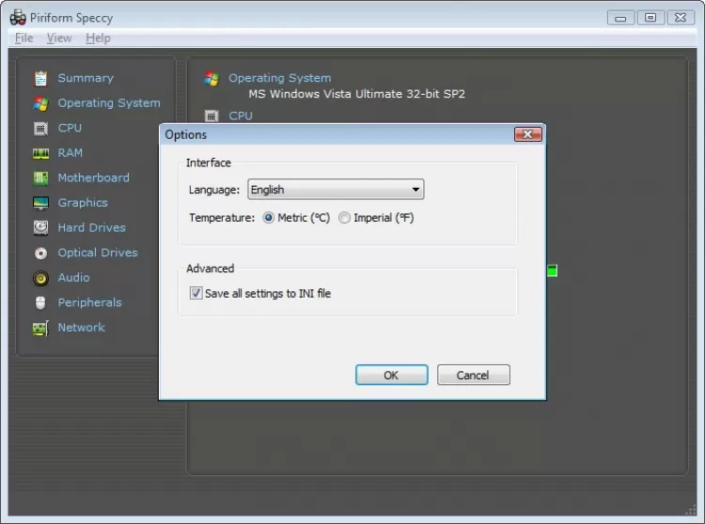Click the Operating System Windows flag icon in sidebar
Viewport: 705px width, 524px height.
pyautogui.click(x=40, y=103)
